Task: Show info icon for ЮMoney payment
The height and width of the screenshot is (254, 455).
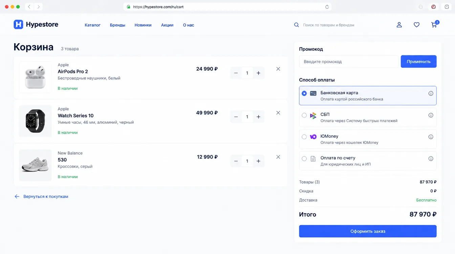Action: coord(431,137)
